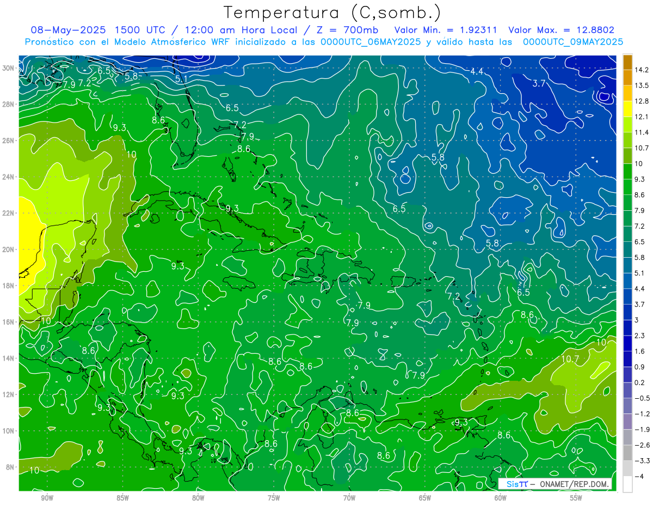Click 'Valor Min. = 1.92311' text
Viewport: 653px width, 505px height.
446,30
